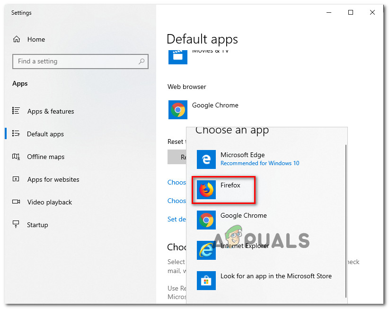Click the Home icon in sidebar
The image size is (389, 309).
[x=17, y=39]
